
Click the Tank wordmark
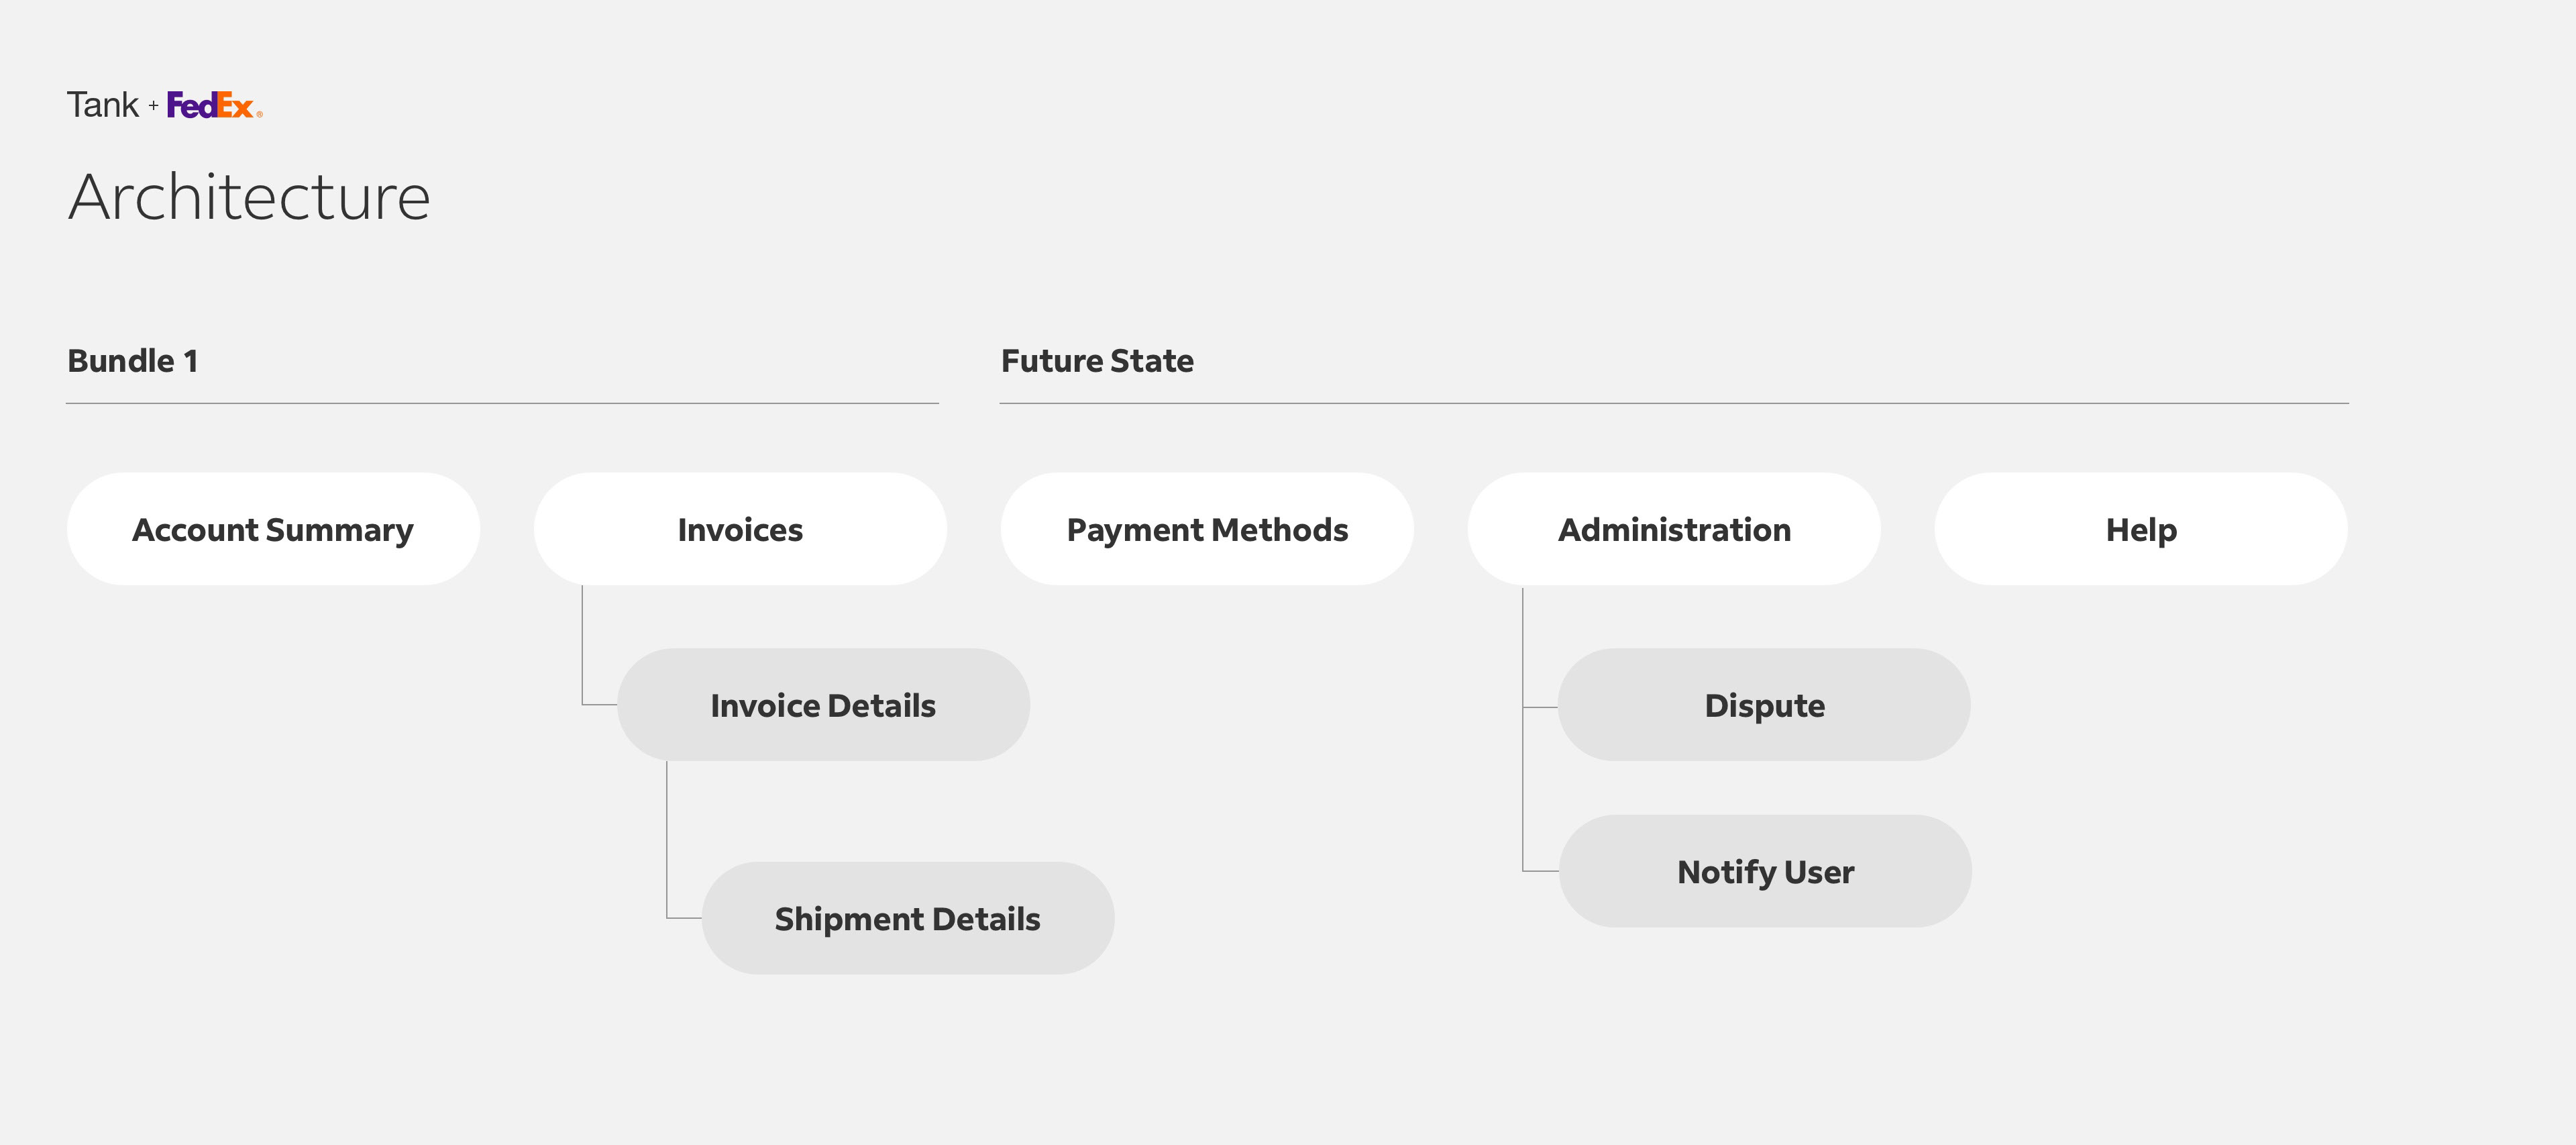click(102, 105)
